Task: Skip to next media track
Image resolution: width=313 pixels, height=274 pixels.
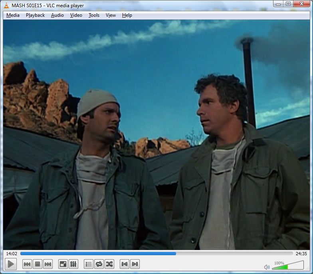Action: coord(48,264)
